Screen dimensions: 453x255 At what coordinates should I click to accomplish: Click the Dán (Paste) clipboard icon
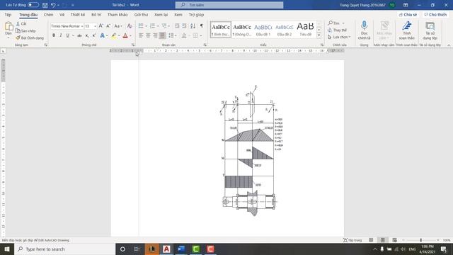8,27
